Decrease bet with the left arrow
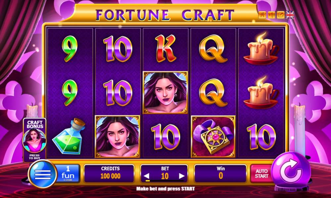 tap(147, 176)
